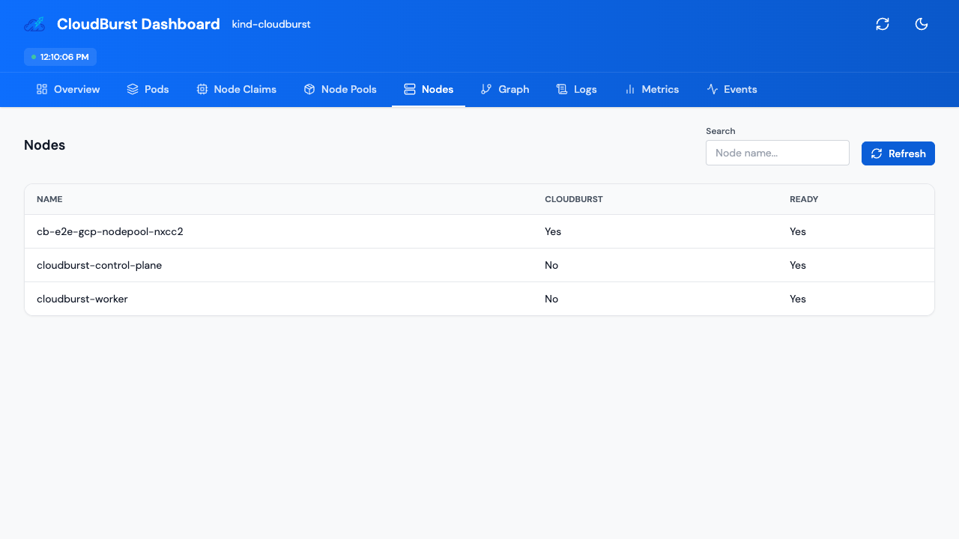The width and height of the screenshot is (959, 539).
Task: Click the CloudBurst cloud logo icon
Action: point(34,24)
